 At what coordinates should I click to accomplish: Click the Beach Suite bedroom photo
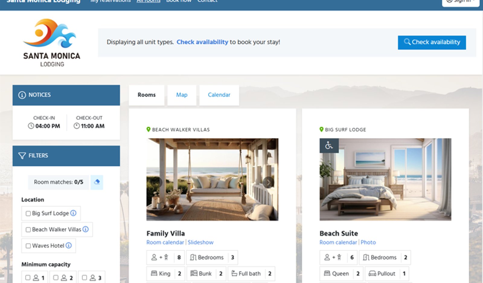point(385,179)
